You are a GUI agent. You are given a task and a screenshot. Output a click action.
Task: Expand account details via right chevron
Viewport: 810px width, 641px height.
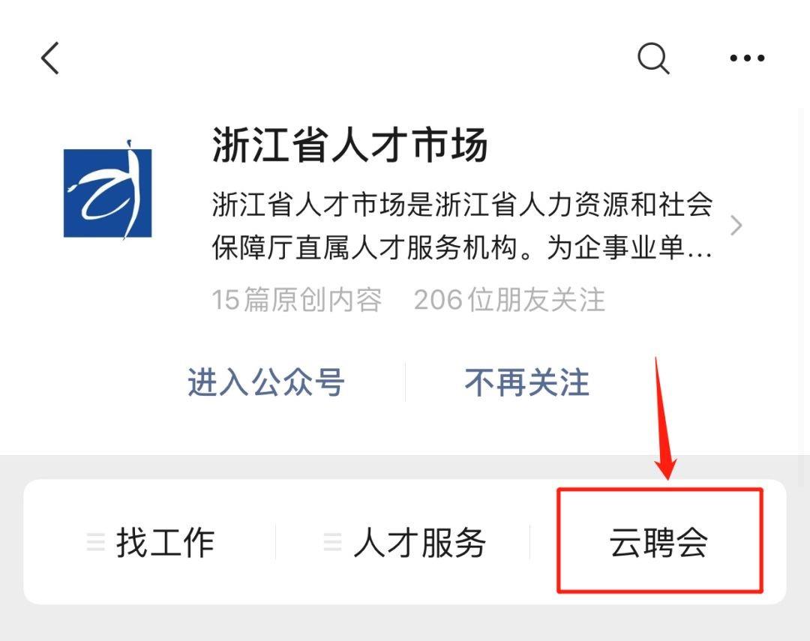[736, 226]
